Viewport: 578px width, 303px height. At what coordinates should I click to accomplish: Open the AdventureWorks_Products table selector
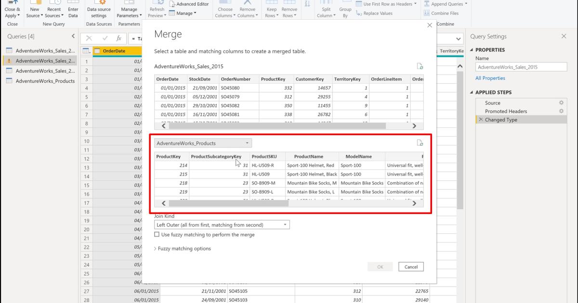pos(246,143)
